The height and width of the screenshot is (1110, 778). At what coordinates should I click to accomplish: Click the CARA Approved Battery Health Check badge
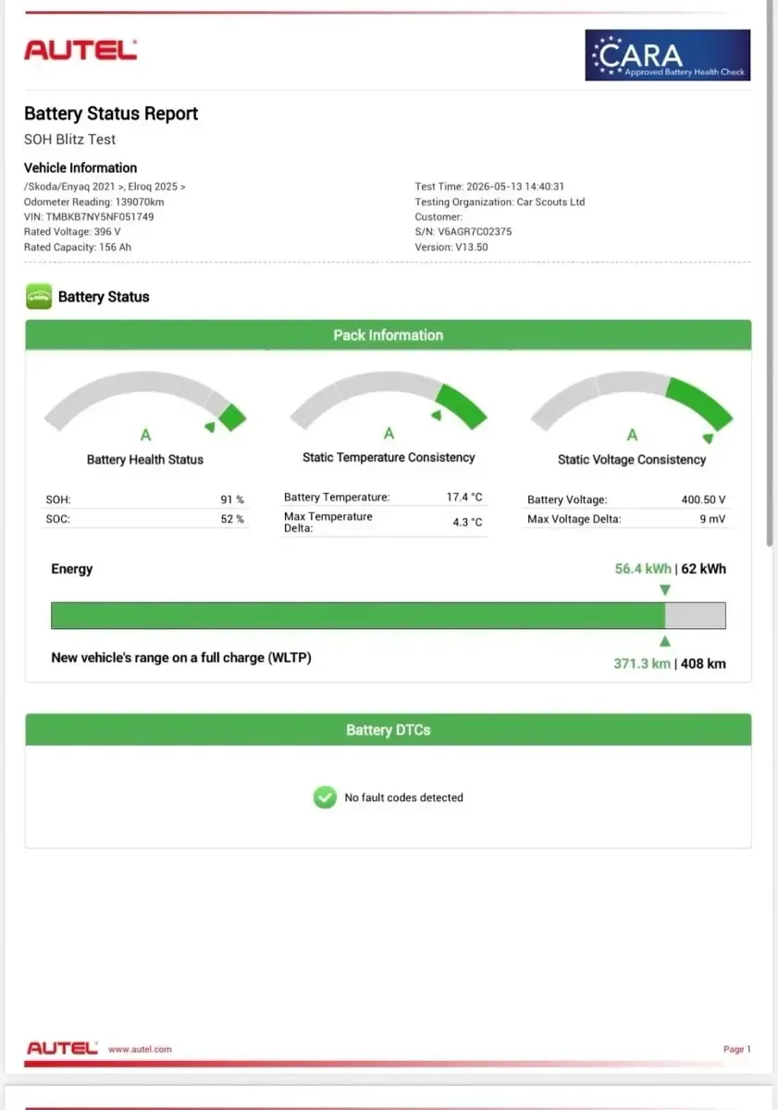click(668, 55)
